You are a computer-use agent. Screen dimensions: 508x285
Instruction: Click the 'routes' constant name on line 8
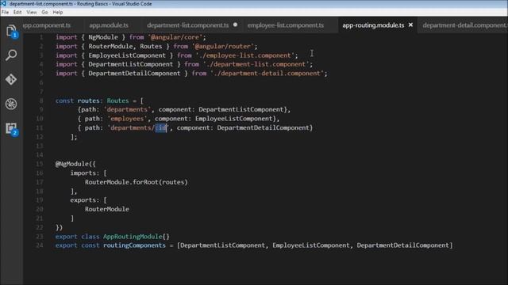coord(88,101)
